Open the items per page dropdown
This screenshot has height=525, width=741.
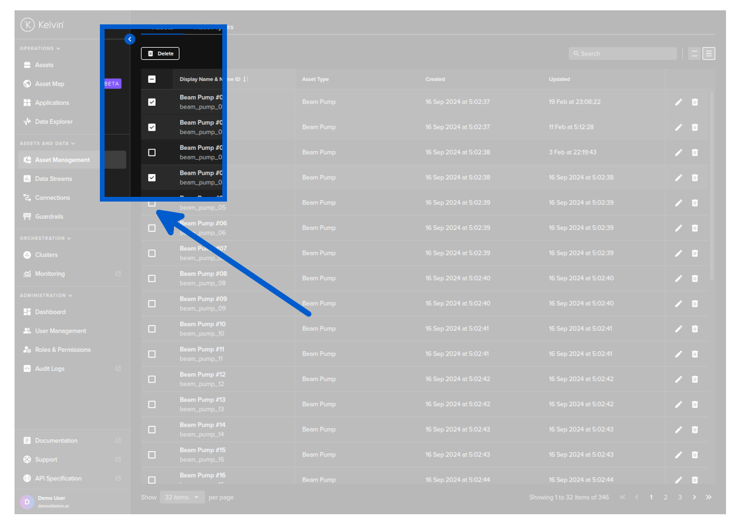tap(182, 497)
